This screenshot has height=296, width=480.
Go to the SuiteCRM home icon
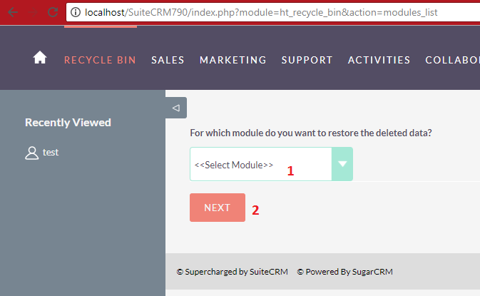[40, 58]
